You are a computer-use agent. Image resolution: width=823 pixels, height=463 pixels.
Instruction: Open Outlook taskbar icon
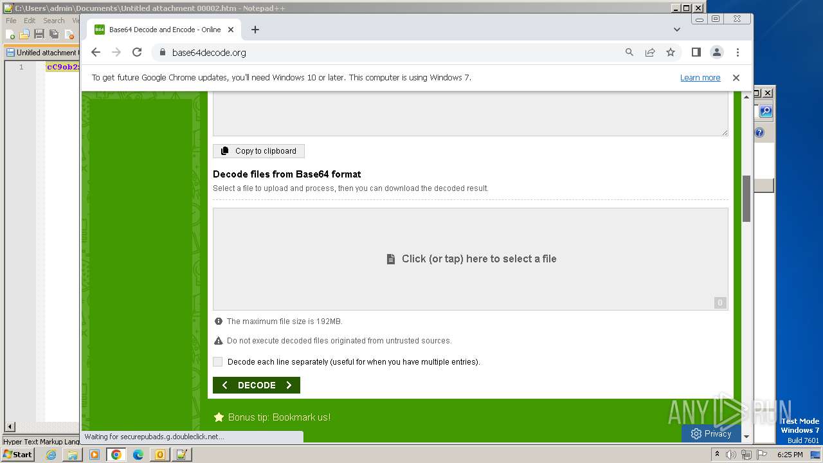coord(160,455)
